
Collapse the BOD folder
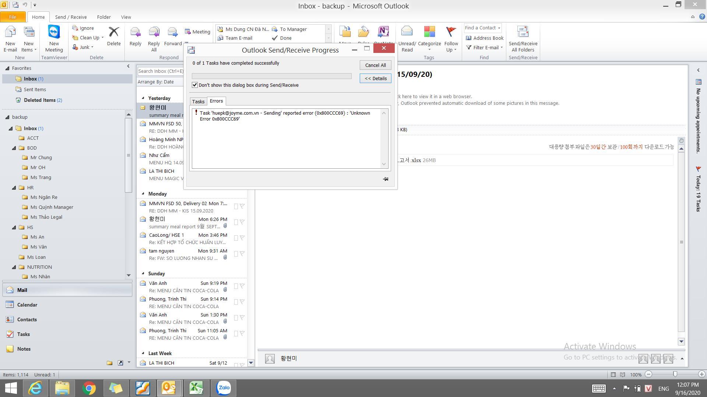14,148
